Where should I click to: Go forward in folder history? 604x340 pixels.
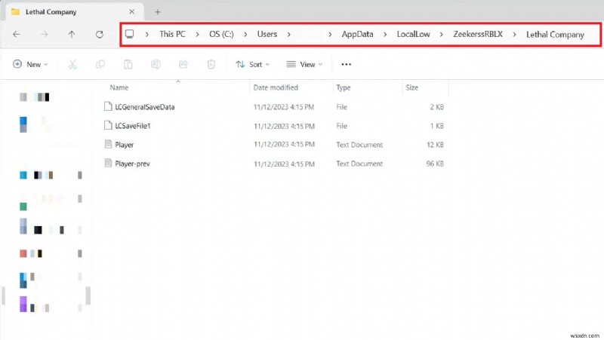(45, 34)
